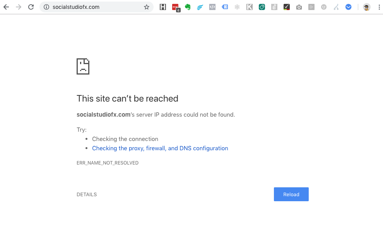This screenshot has height=241, width=383.
Task: Click the blue circular checkmark extension
Action: (348, 7)
